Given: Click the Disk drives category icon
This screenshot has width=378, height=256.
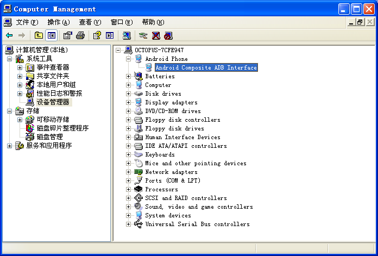Looking at the screenshot, I should pyautogui.click(x=138, y=93).
